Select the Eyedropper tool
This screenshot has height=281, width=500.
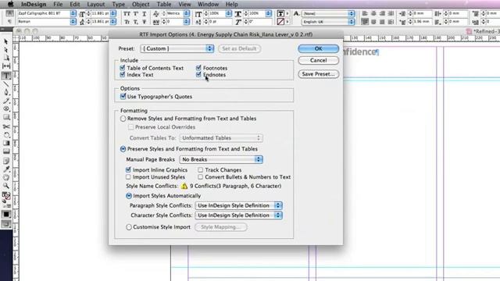(x=6, y=169)
